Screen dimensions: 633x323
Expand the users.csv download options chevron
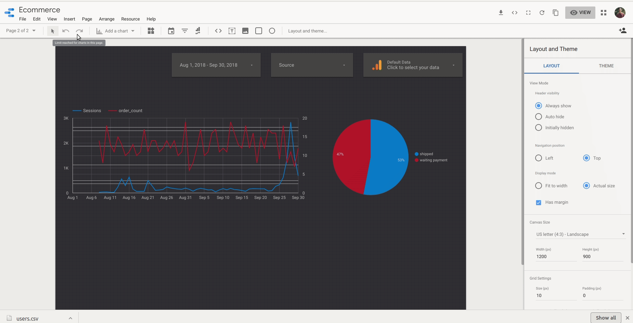(x=70, y=318)
